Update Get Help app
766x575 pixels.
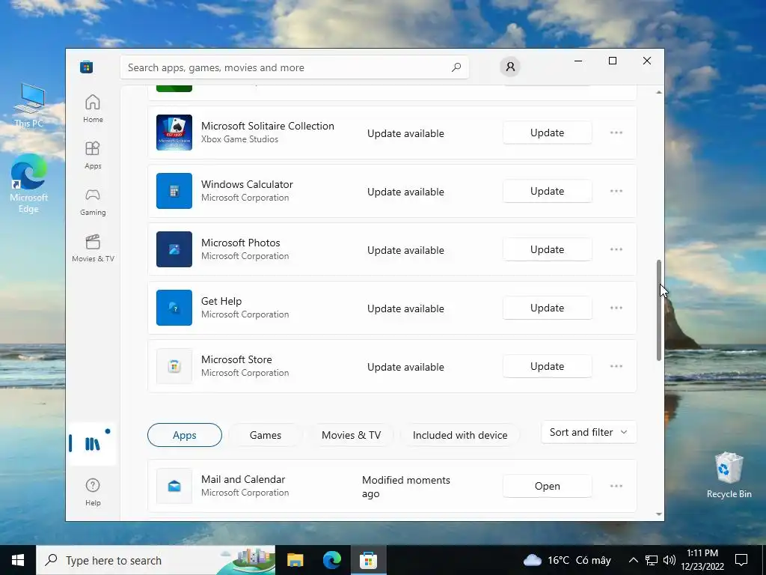pos(547,308)
